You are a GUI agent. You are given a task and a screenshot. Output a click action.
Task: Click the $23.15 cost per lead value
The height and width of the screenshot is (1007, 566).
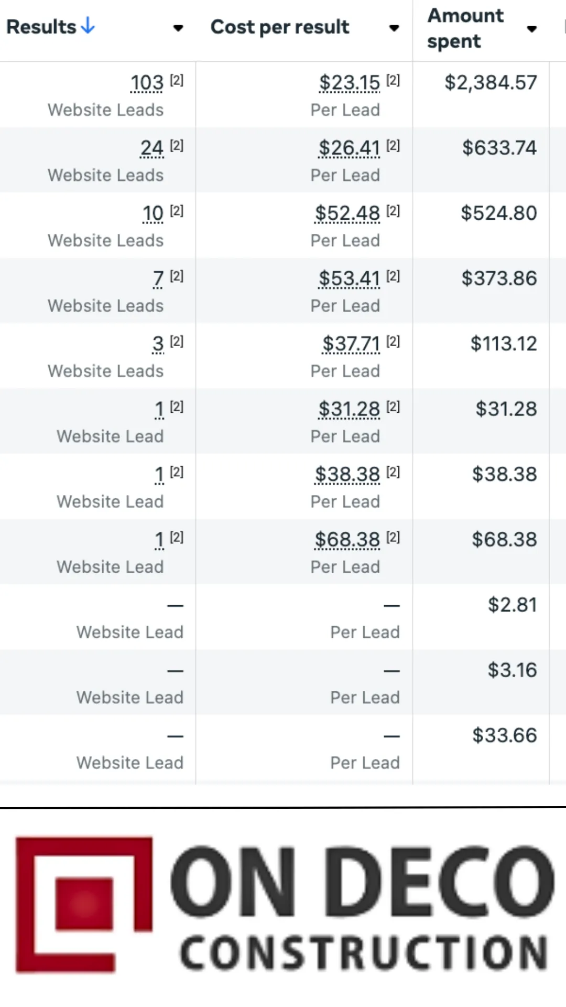click(x=349, y=83)
